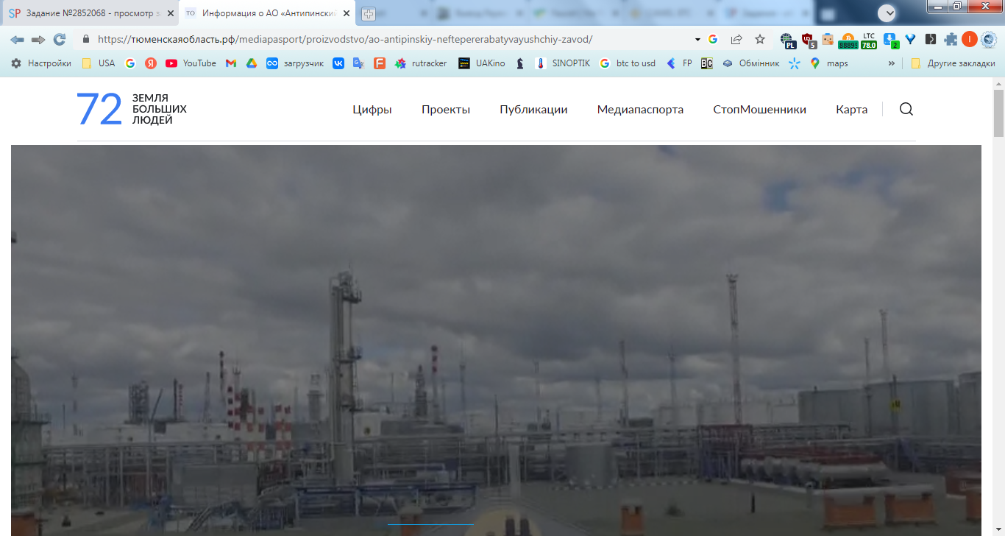Open the gear-globe browser menu icon
The height and width of the screenshot is (536, 1005).
[990, 39]
